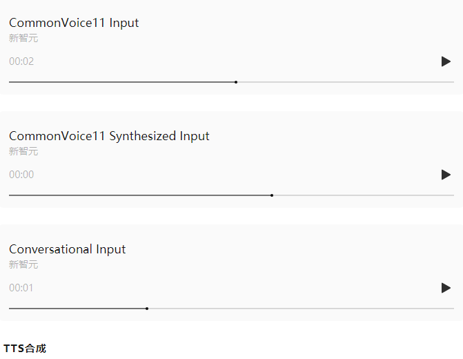This screenshot has height=359, width=463.
Task: Click the CommonVoice11 Synthesized Input title
Action: (x=109, y=136)
